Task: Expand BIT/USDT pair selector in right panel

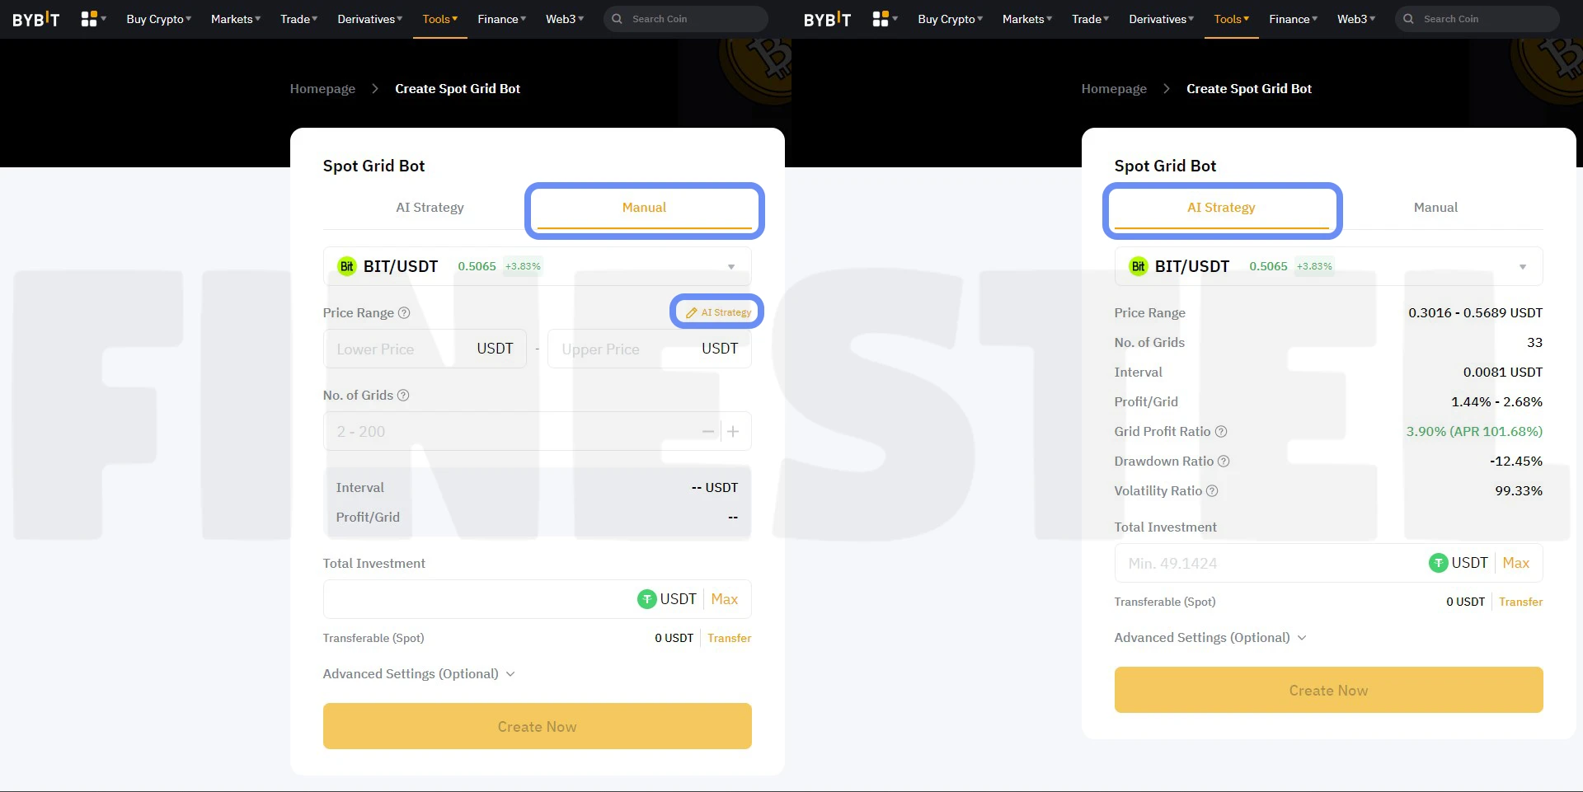Action: pyautogui.click(x=1328, y=266)
